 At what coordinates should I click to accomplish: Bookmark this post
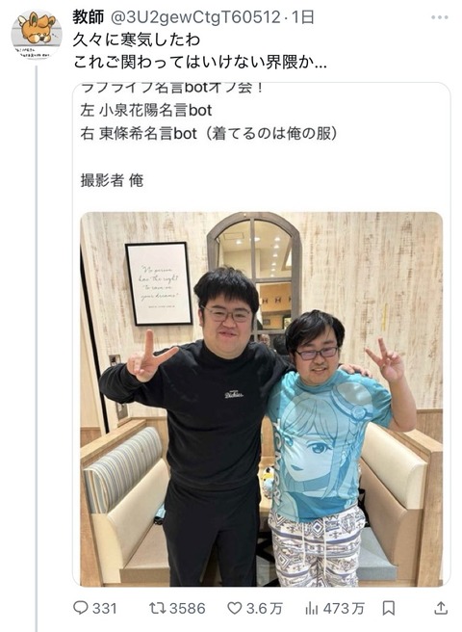(388, 608)
